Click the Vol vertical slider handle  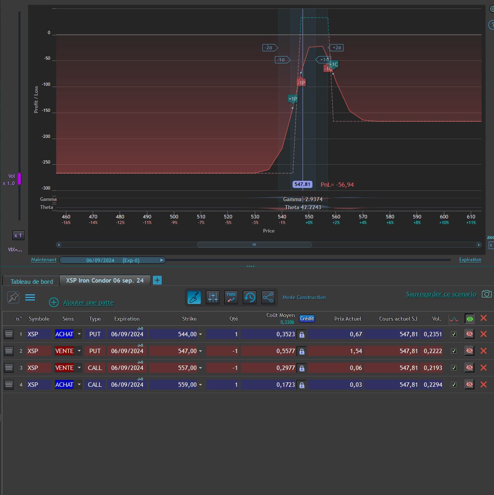[x=19, y=179]
